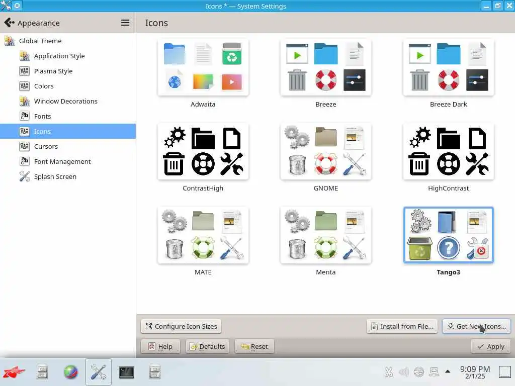Click the pin icon in title bar

click(x=17, y=6)
